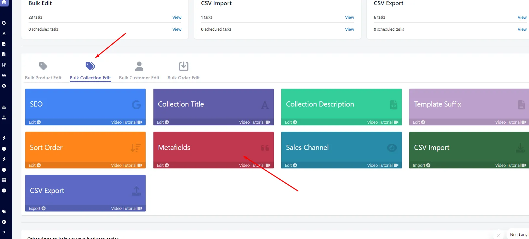Click the download icon on the CSV Import card
529x239 pixels.
pos(520,148)
